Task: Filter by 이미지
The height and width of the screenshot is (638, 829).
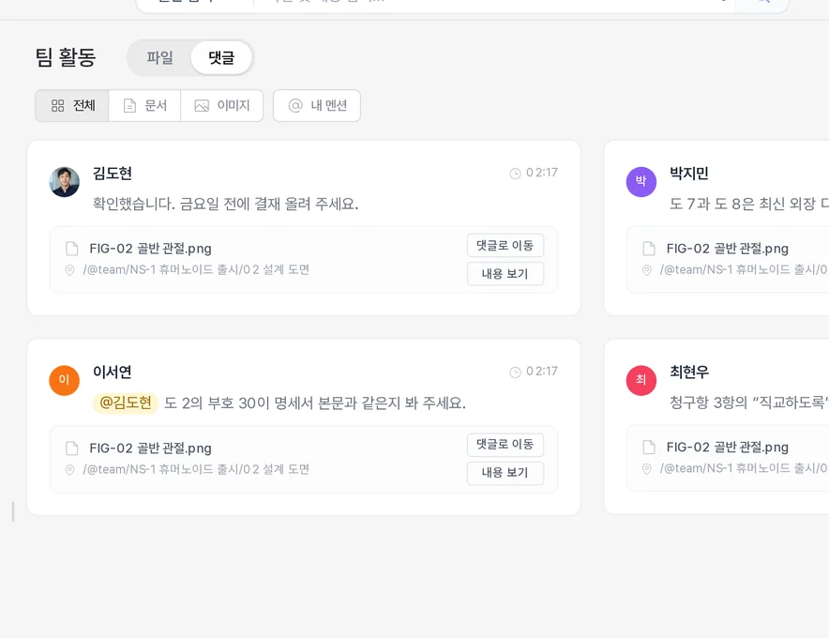Action: click(x=222, y=106)
